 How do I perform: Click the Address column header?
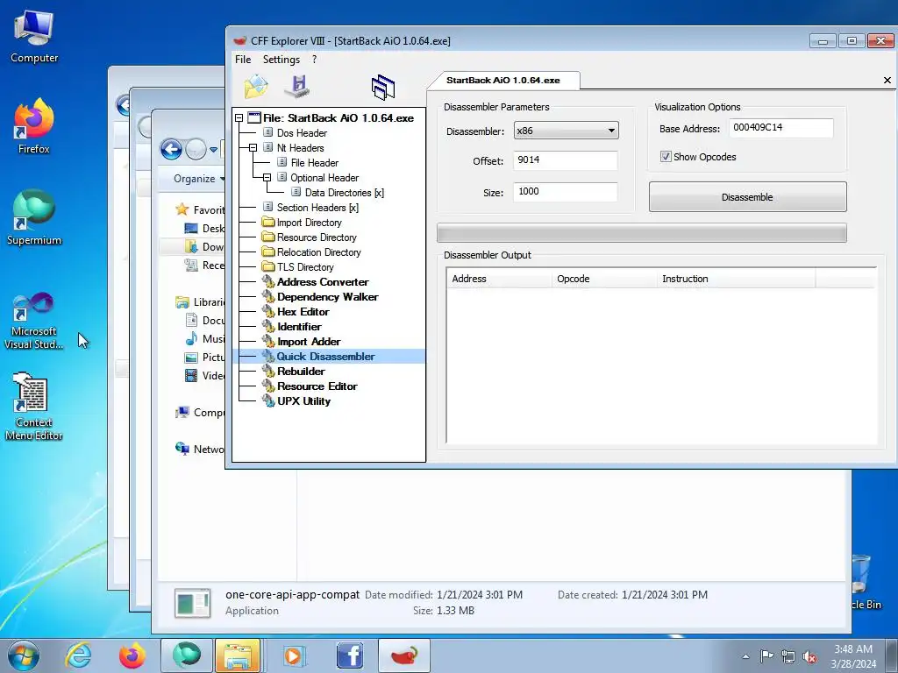pyautogui.click(x=499, y=279)
